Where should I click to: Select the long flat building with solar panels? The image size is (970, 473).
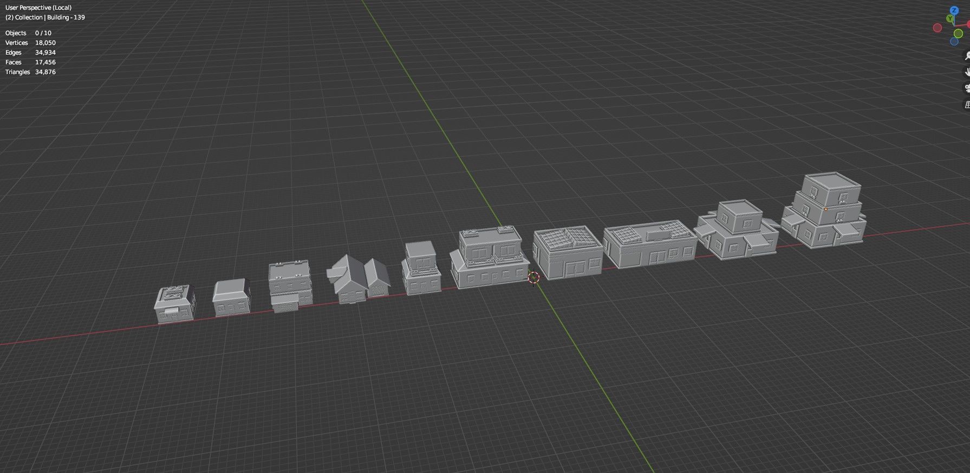pyautogui.click(x=650, y=243)
